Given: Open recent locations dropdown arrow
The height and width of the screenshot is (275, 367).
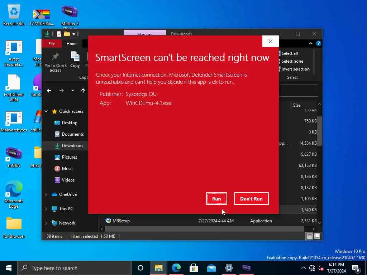Looking at the screenshot, I should (x=72, y=91).
